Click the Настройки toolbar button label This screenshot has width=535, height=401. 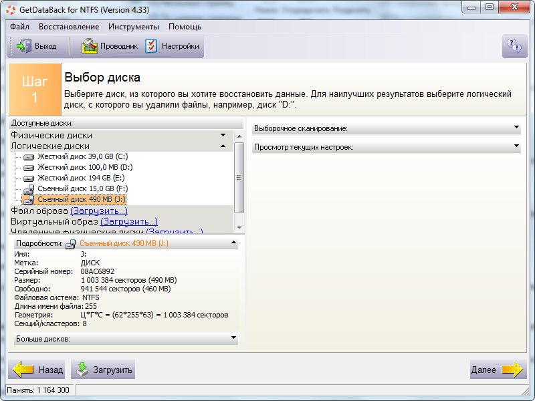click(181, 46)
